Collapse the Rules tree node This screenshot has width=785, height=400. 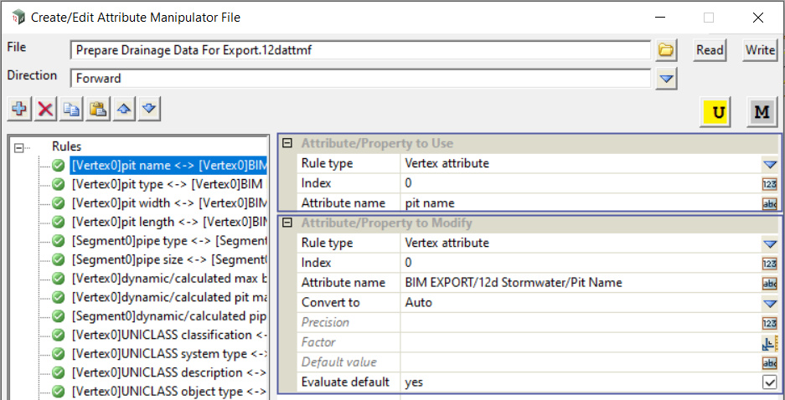coord(19,146)
